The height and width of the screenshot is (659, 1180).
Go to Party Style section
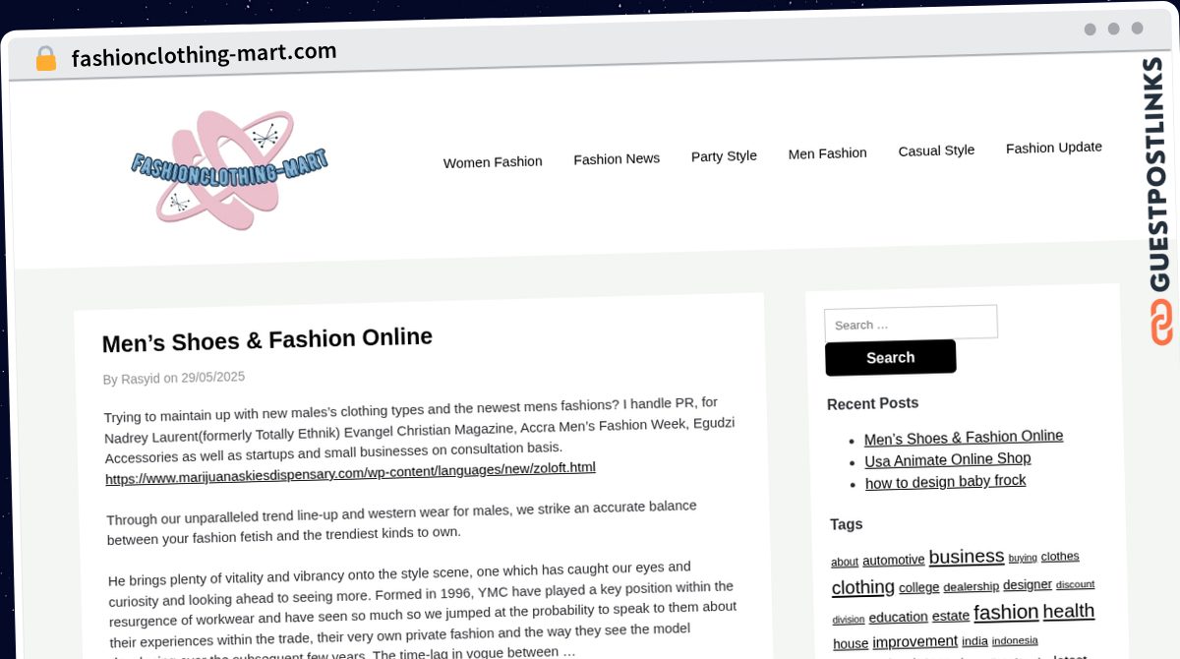tap(724, 155)
